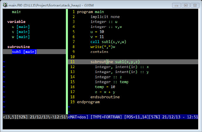
Task: Click '[POS=11,14][57%]' in status line
Action: point(142,117)
